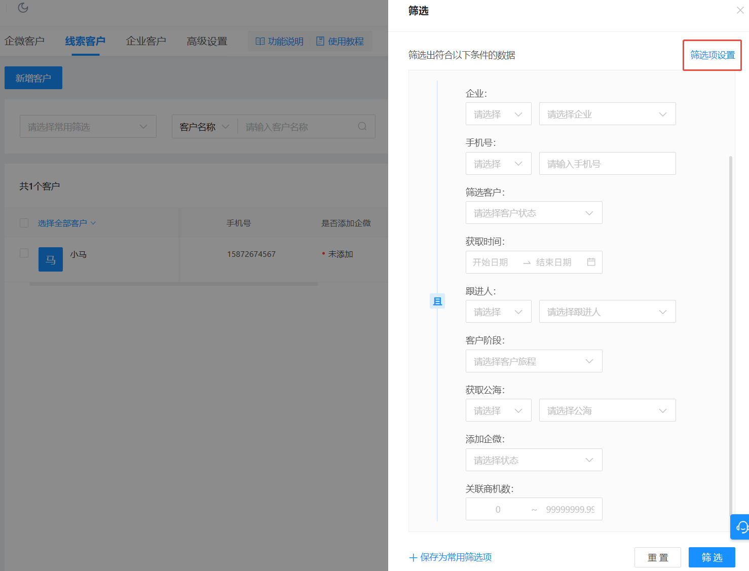Click the 小马 customer avatar
Viewport: 749px width, 571px height.
point(51,259)
